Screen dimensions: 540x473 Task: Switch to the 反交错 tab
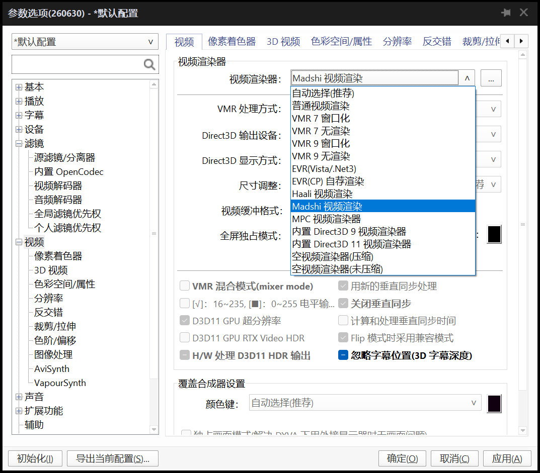(437, 42)
